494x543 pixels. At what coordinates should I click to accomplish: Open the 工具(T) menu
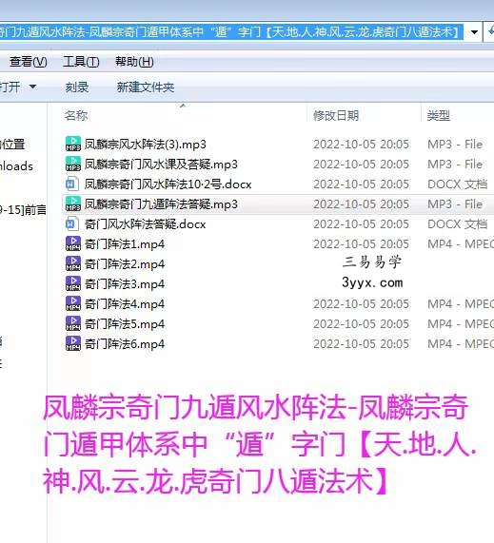pos(81,62)
